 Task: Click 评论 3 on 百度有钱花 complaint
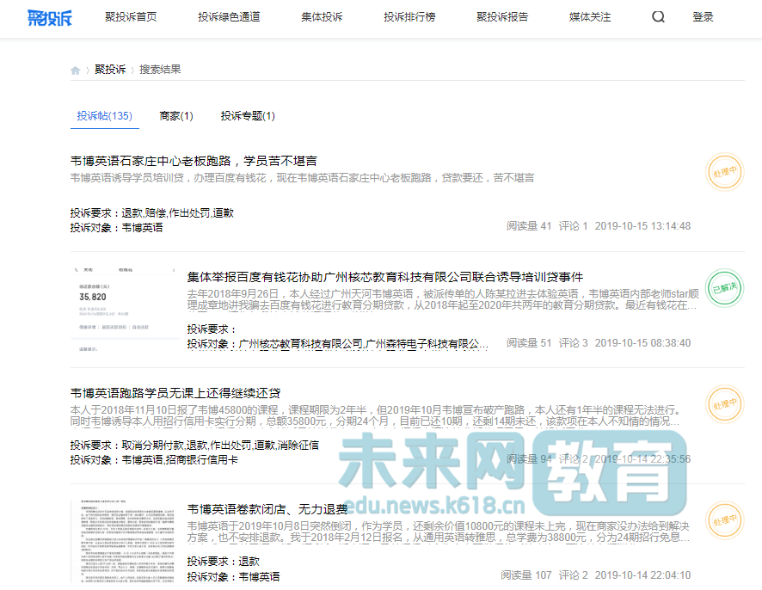(573, 343)
